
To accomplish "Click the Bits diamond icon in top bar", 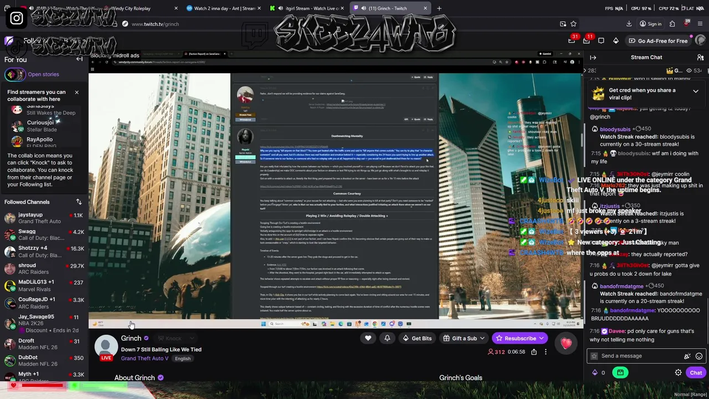I will tap(615, 40).
